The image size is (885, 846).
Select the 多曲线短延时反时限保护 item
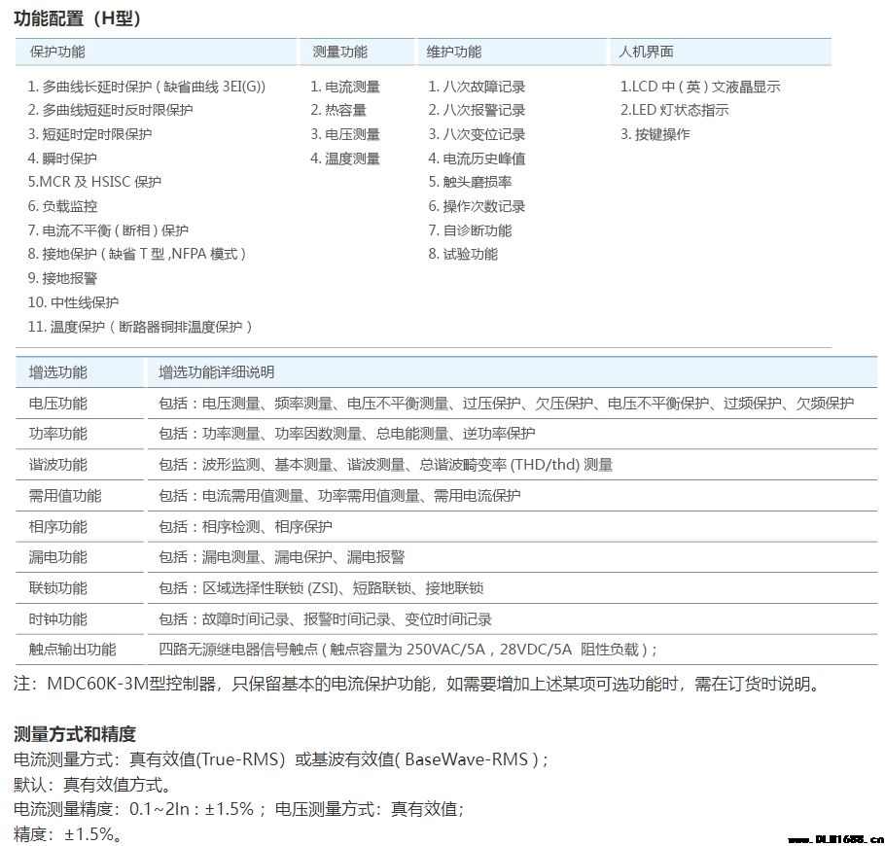pyautogui.click(x=111, y=110)
